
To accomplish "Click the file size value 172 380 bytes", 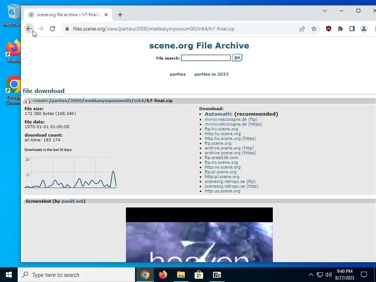I will click(x=50, y=113).
